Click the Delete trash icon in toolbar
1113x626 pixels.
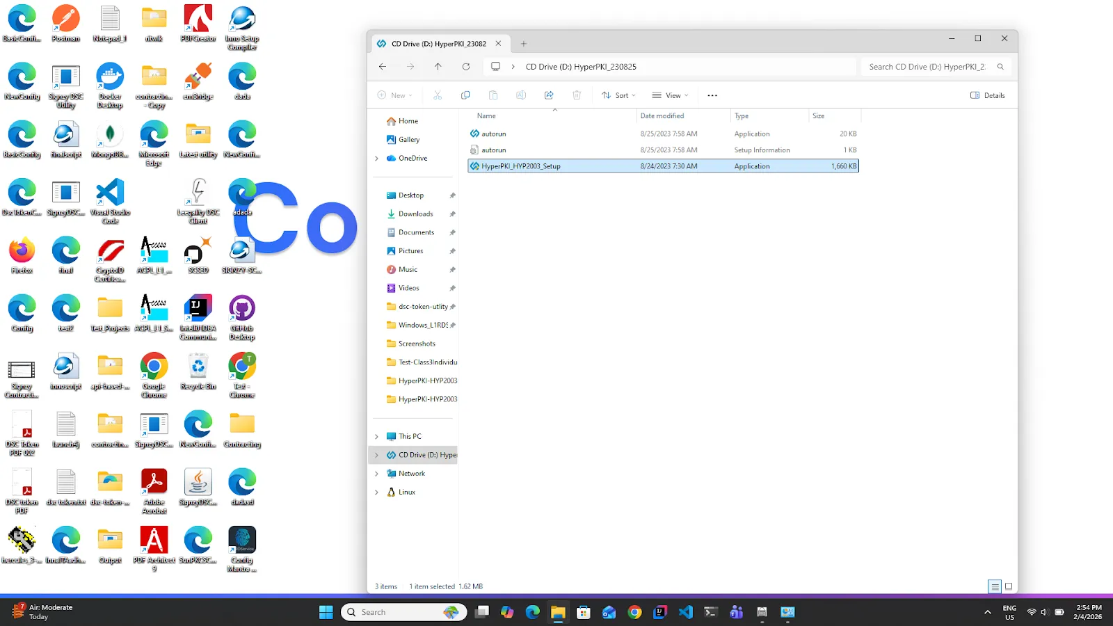click(x=577, y=95)
